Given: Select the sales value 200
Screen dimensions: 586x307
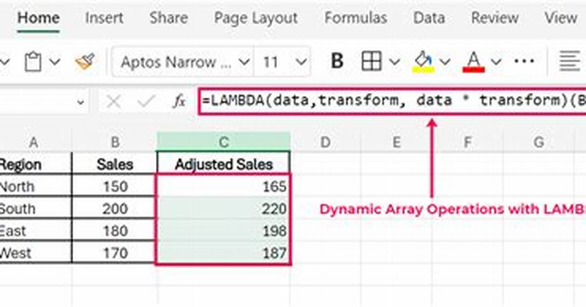Looking at the screenshot, I should 115,209.
